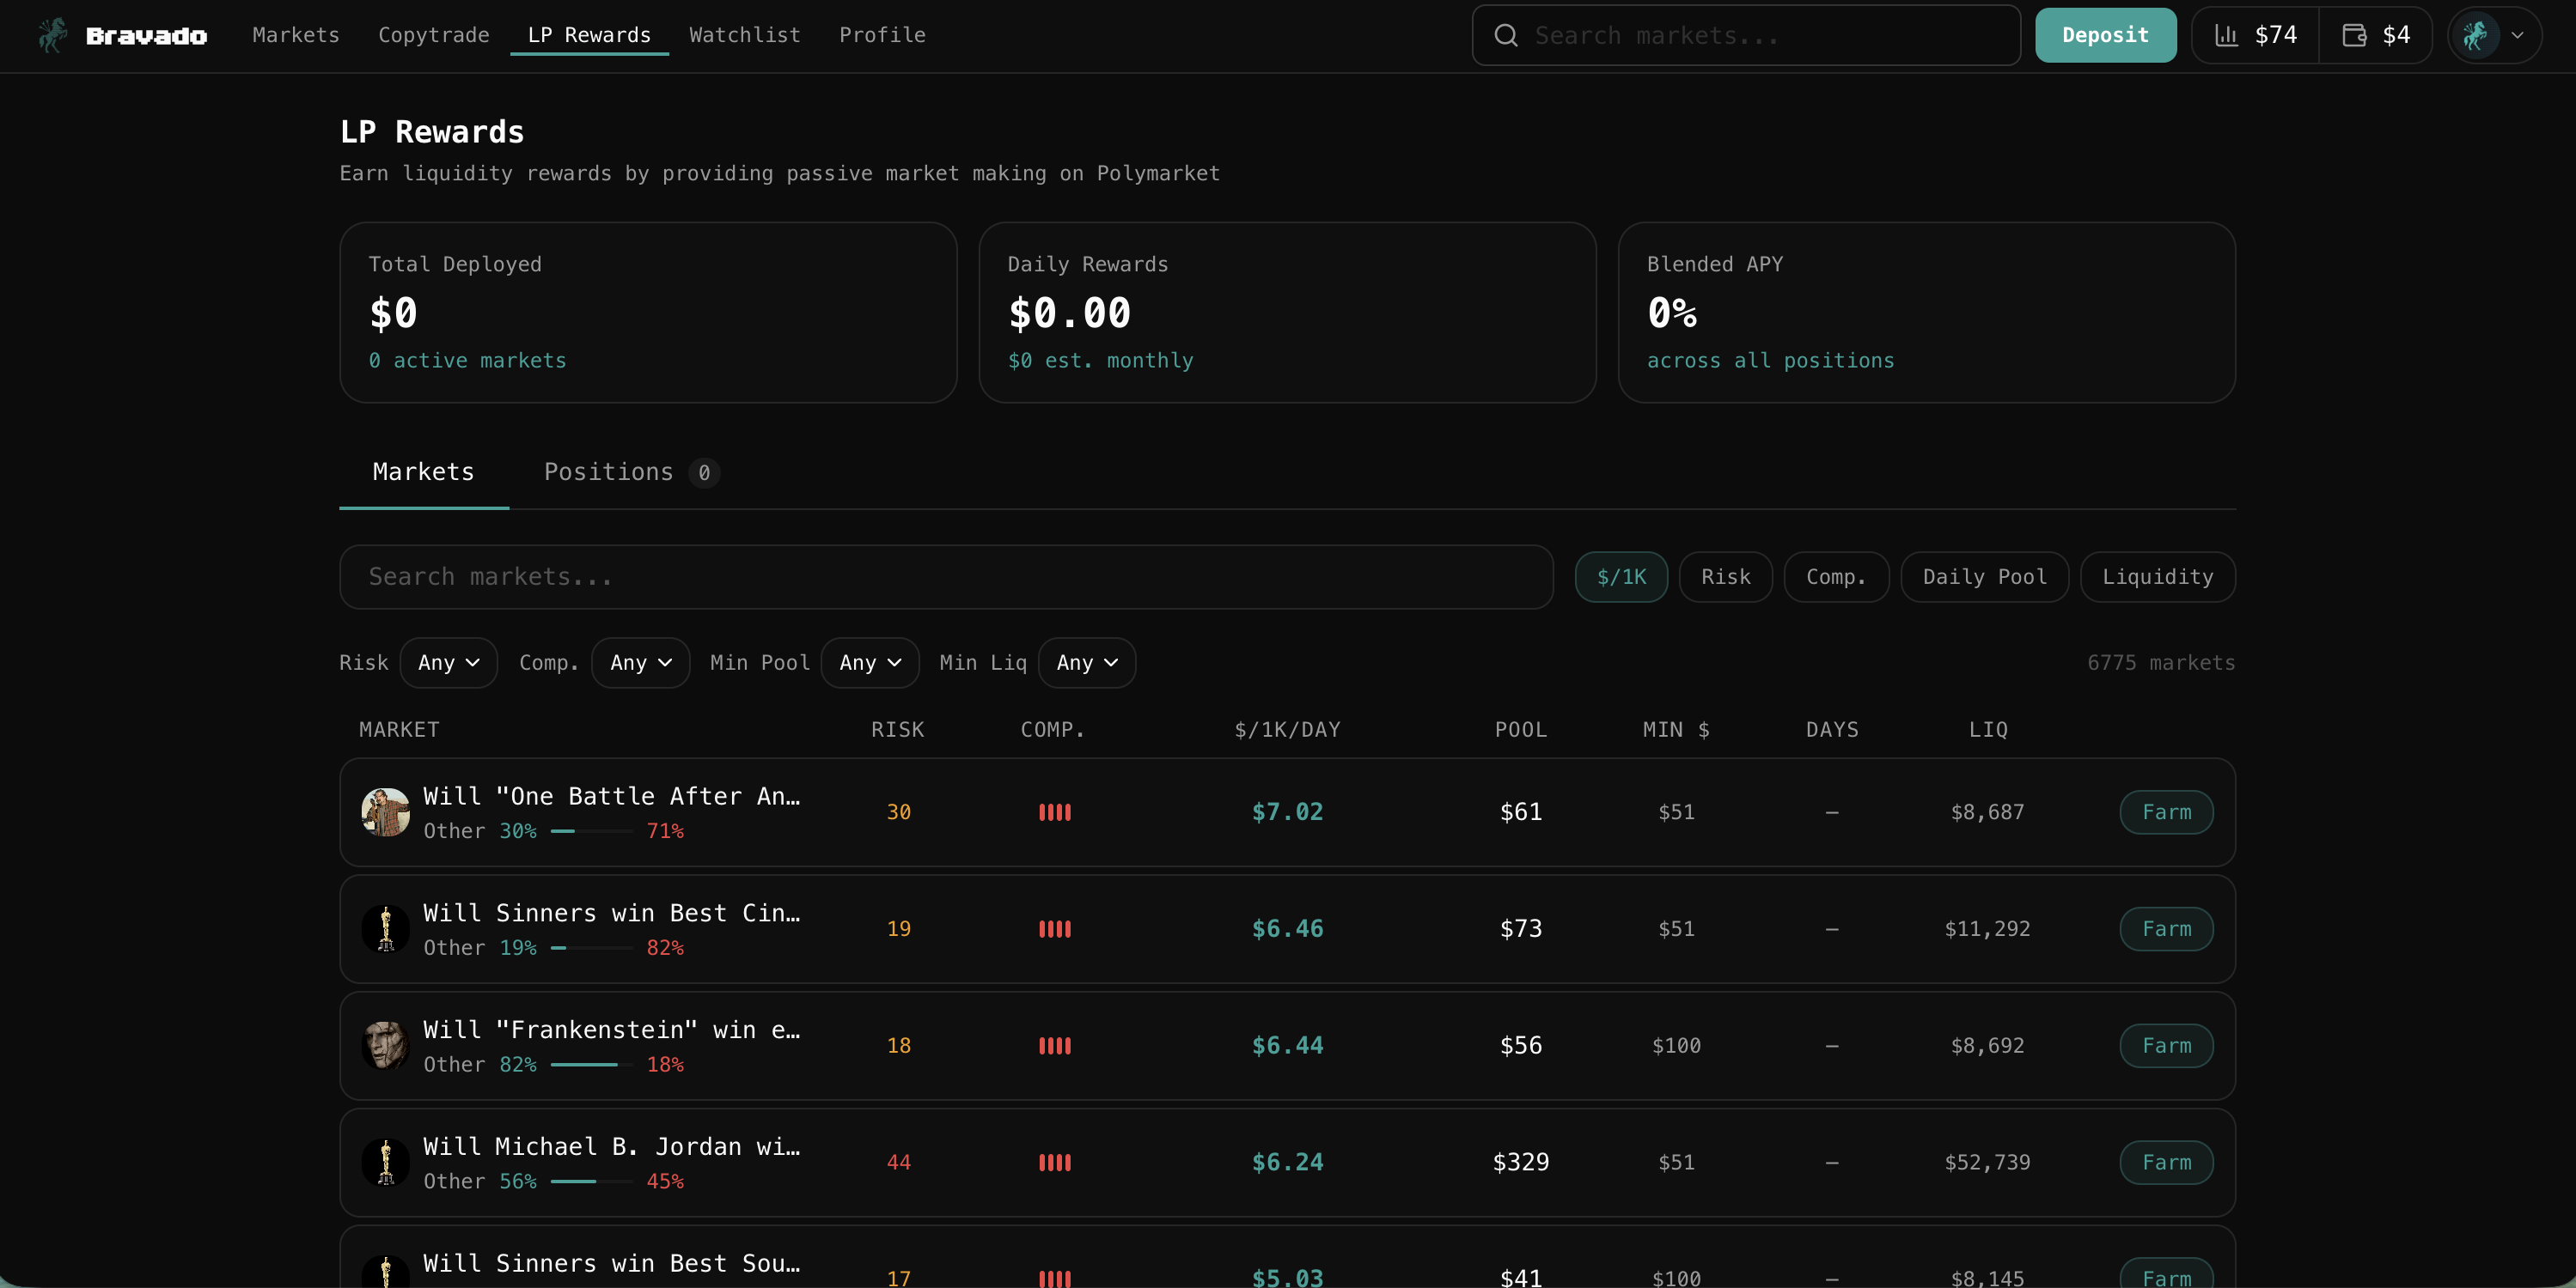
Task: Click the "One Battle After An..." market thumbnail
Action: [x=385, y=811]
